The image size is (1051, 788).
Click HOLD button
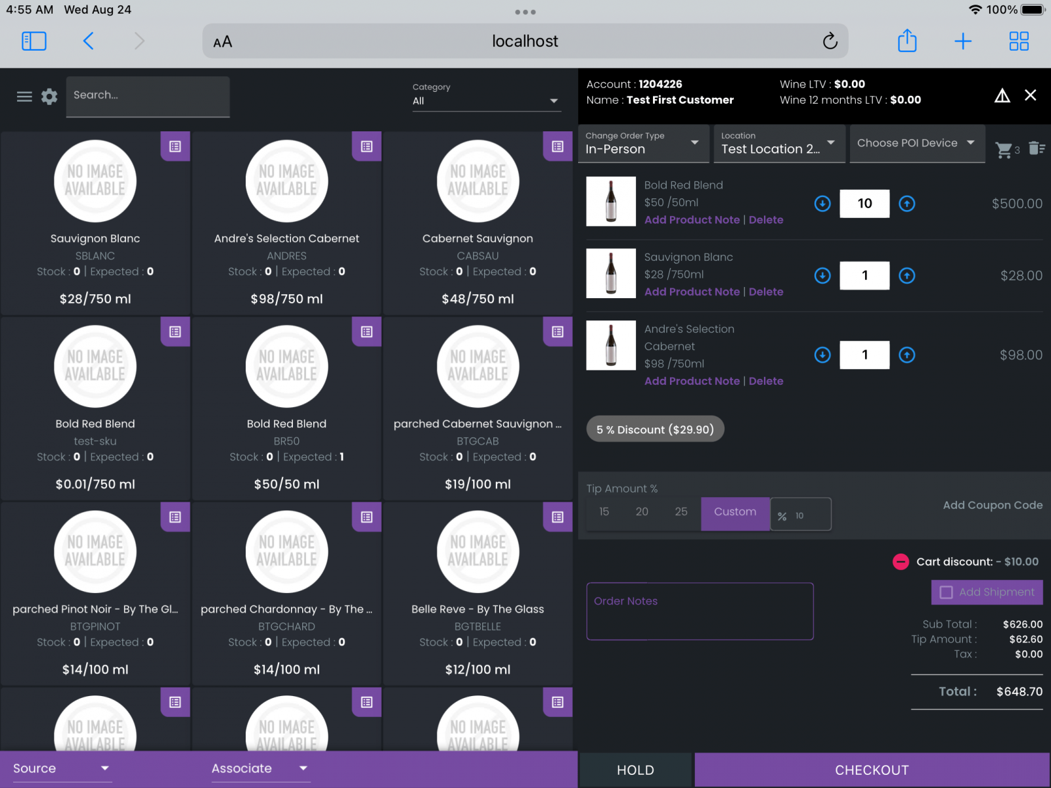635,770
